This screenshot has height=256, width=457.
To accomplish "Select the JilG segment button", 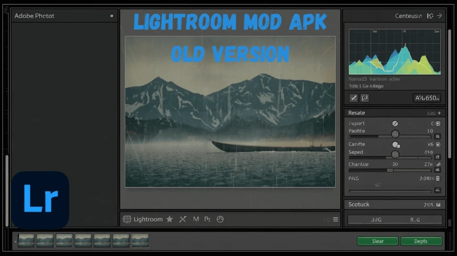I will point(376,220).
